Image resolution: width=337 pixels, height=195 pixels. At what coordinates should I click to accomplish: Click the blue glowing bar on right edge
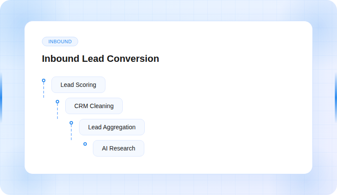(x=336, y=98)
